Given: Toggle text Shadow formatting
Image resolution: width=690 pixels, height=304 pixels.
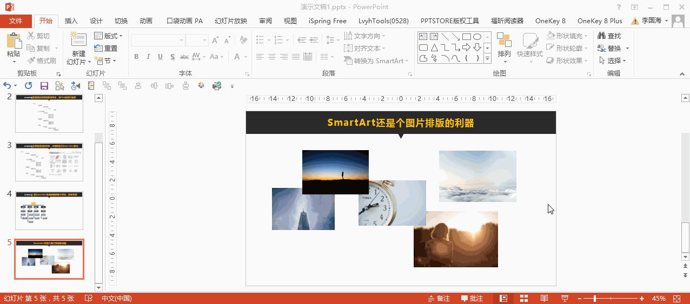Looking at the screenshot, I should coord(172,57).
